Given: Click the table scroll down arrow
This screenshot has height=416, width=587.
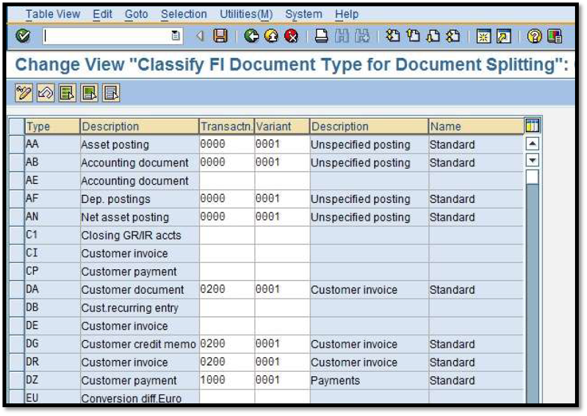Looking at the screenshot, I should pos(532,160).
